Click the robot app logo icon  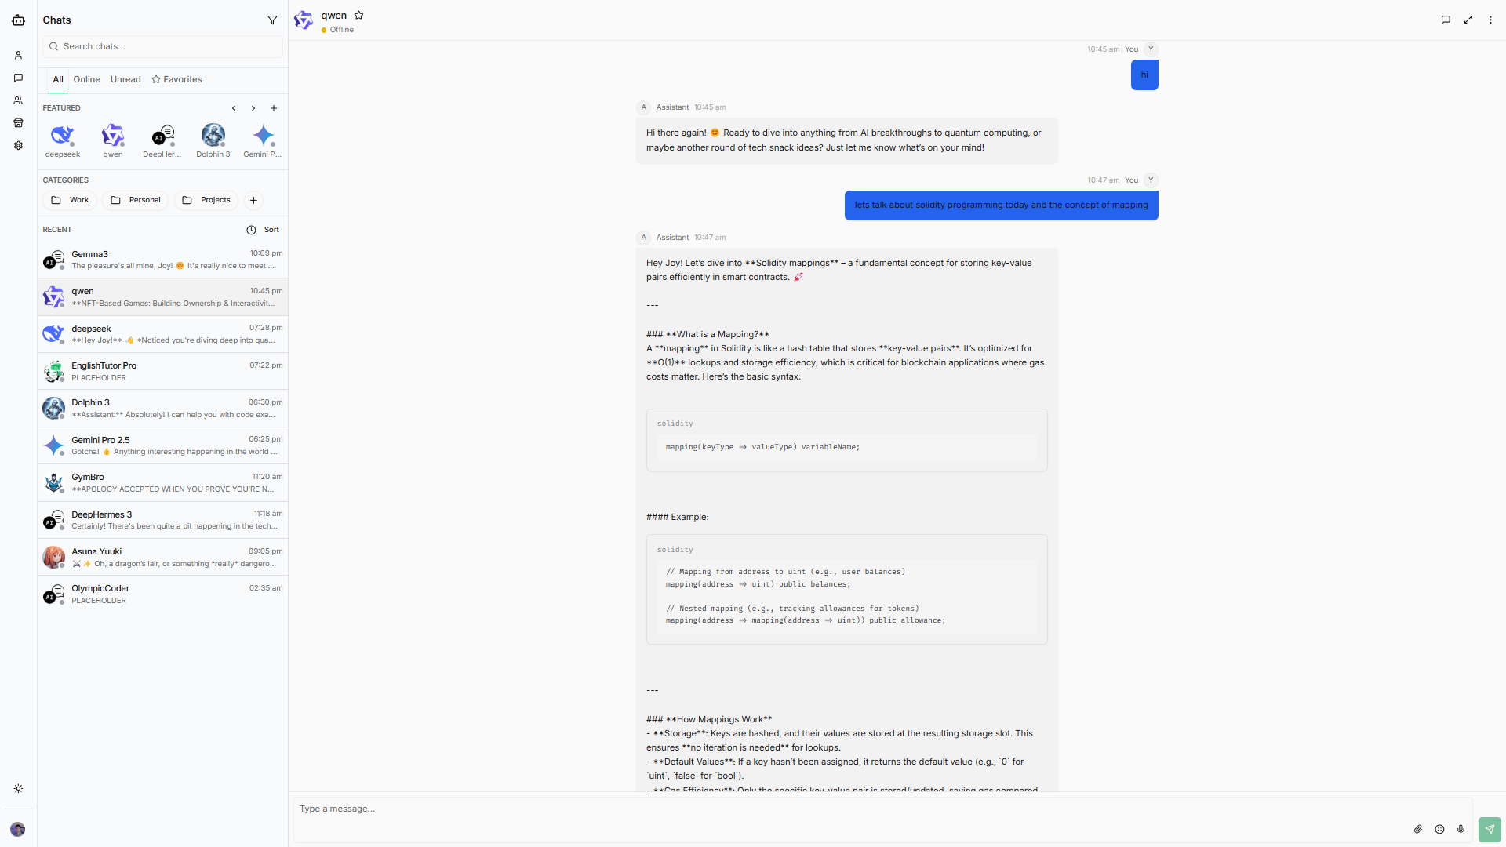coord(18,20)
